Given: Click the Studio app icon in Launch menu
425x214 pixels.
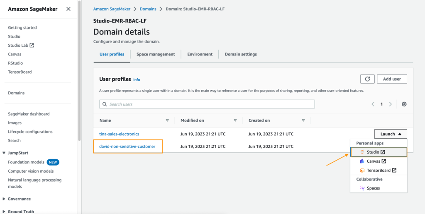Looking at the screenshot, I should 362,152.
